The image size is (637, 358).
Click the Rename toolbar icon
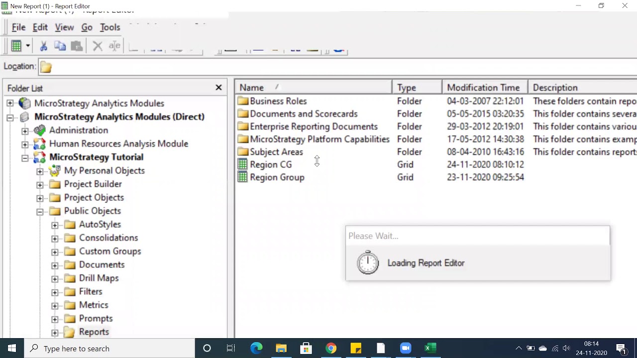[x=114, y=46]
